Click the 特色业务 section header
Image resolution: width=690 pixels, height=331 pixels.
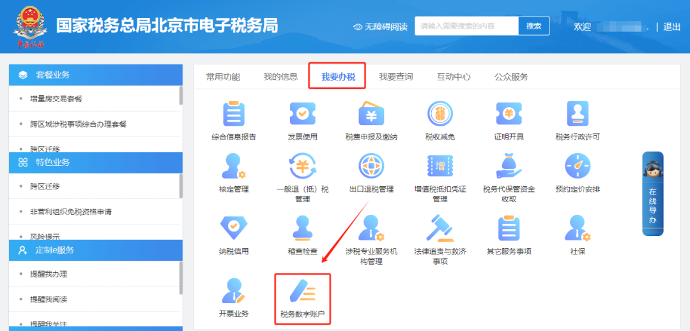coord(96,163)
